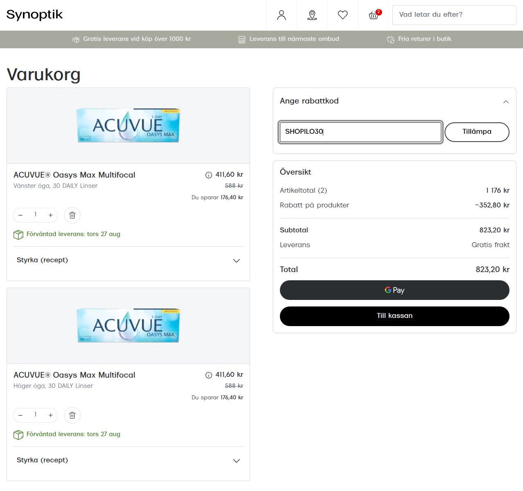Click 'Rabatt på produkter' amount −352,80 kr
Viewport: 523px width, 491px height.
[492, 205]
